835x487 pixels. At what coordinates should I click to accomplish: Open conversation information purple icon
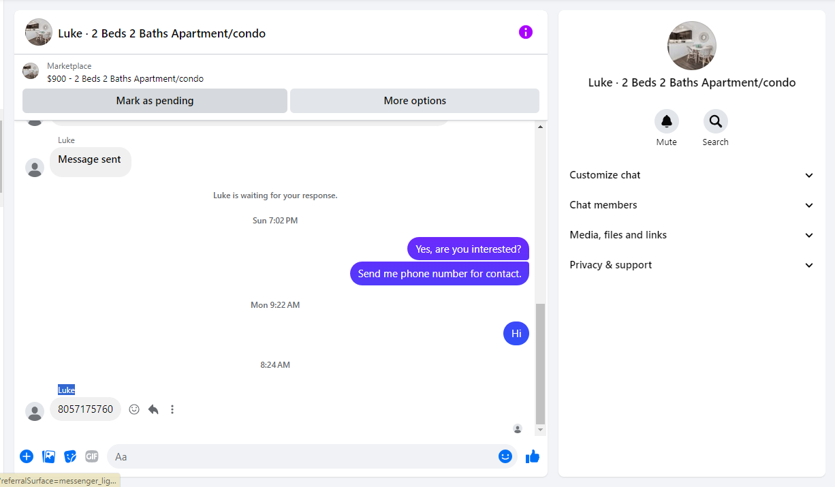(525, 32)
